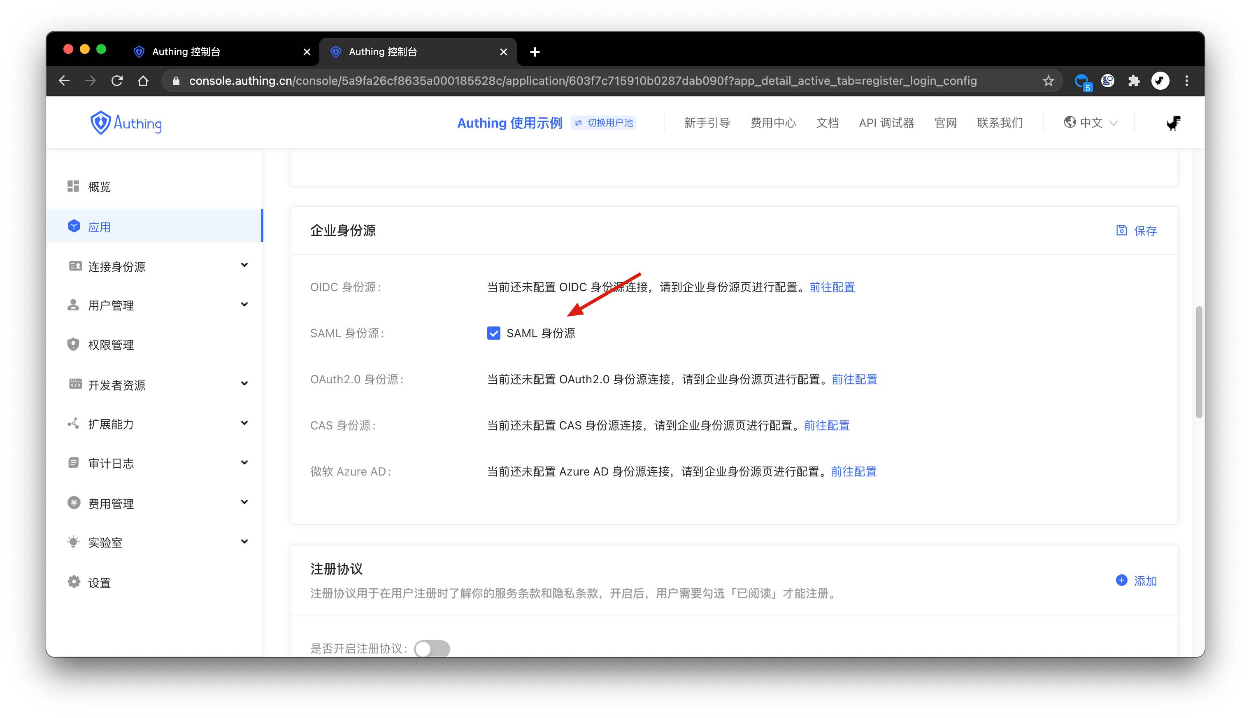Go to browser home icon

point(143,81)
